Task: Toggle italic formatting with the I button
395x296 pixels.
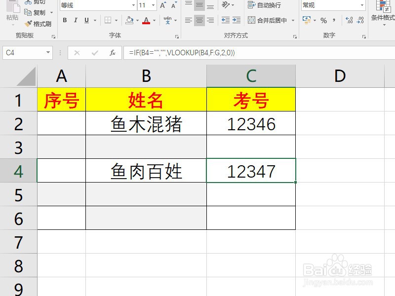Action: pos(75,20)
